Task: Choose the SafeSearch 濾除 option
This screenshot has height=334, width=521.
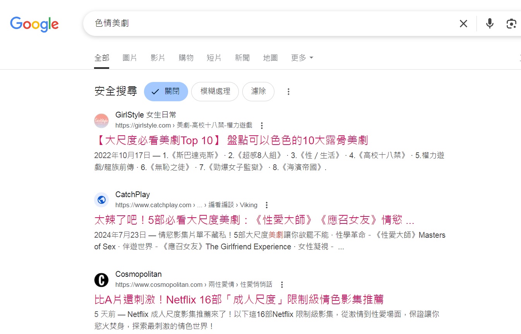Action: coord(258,92)
